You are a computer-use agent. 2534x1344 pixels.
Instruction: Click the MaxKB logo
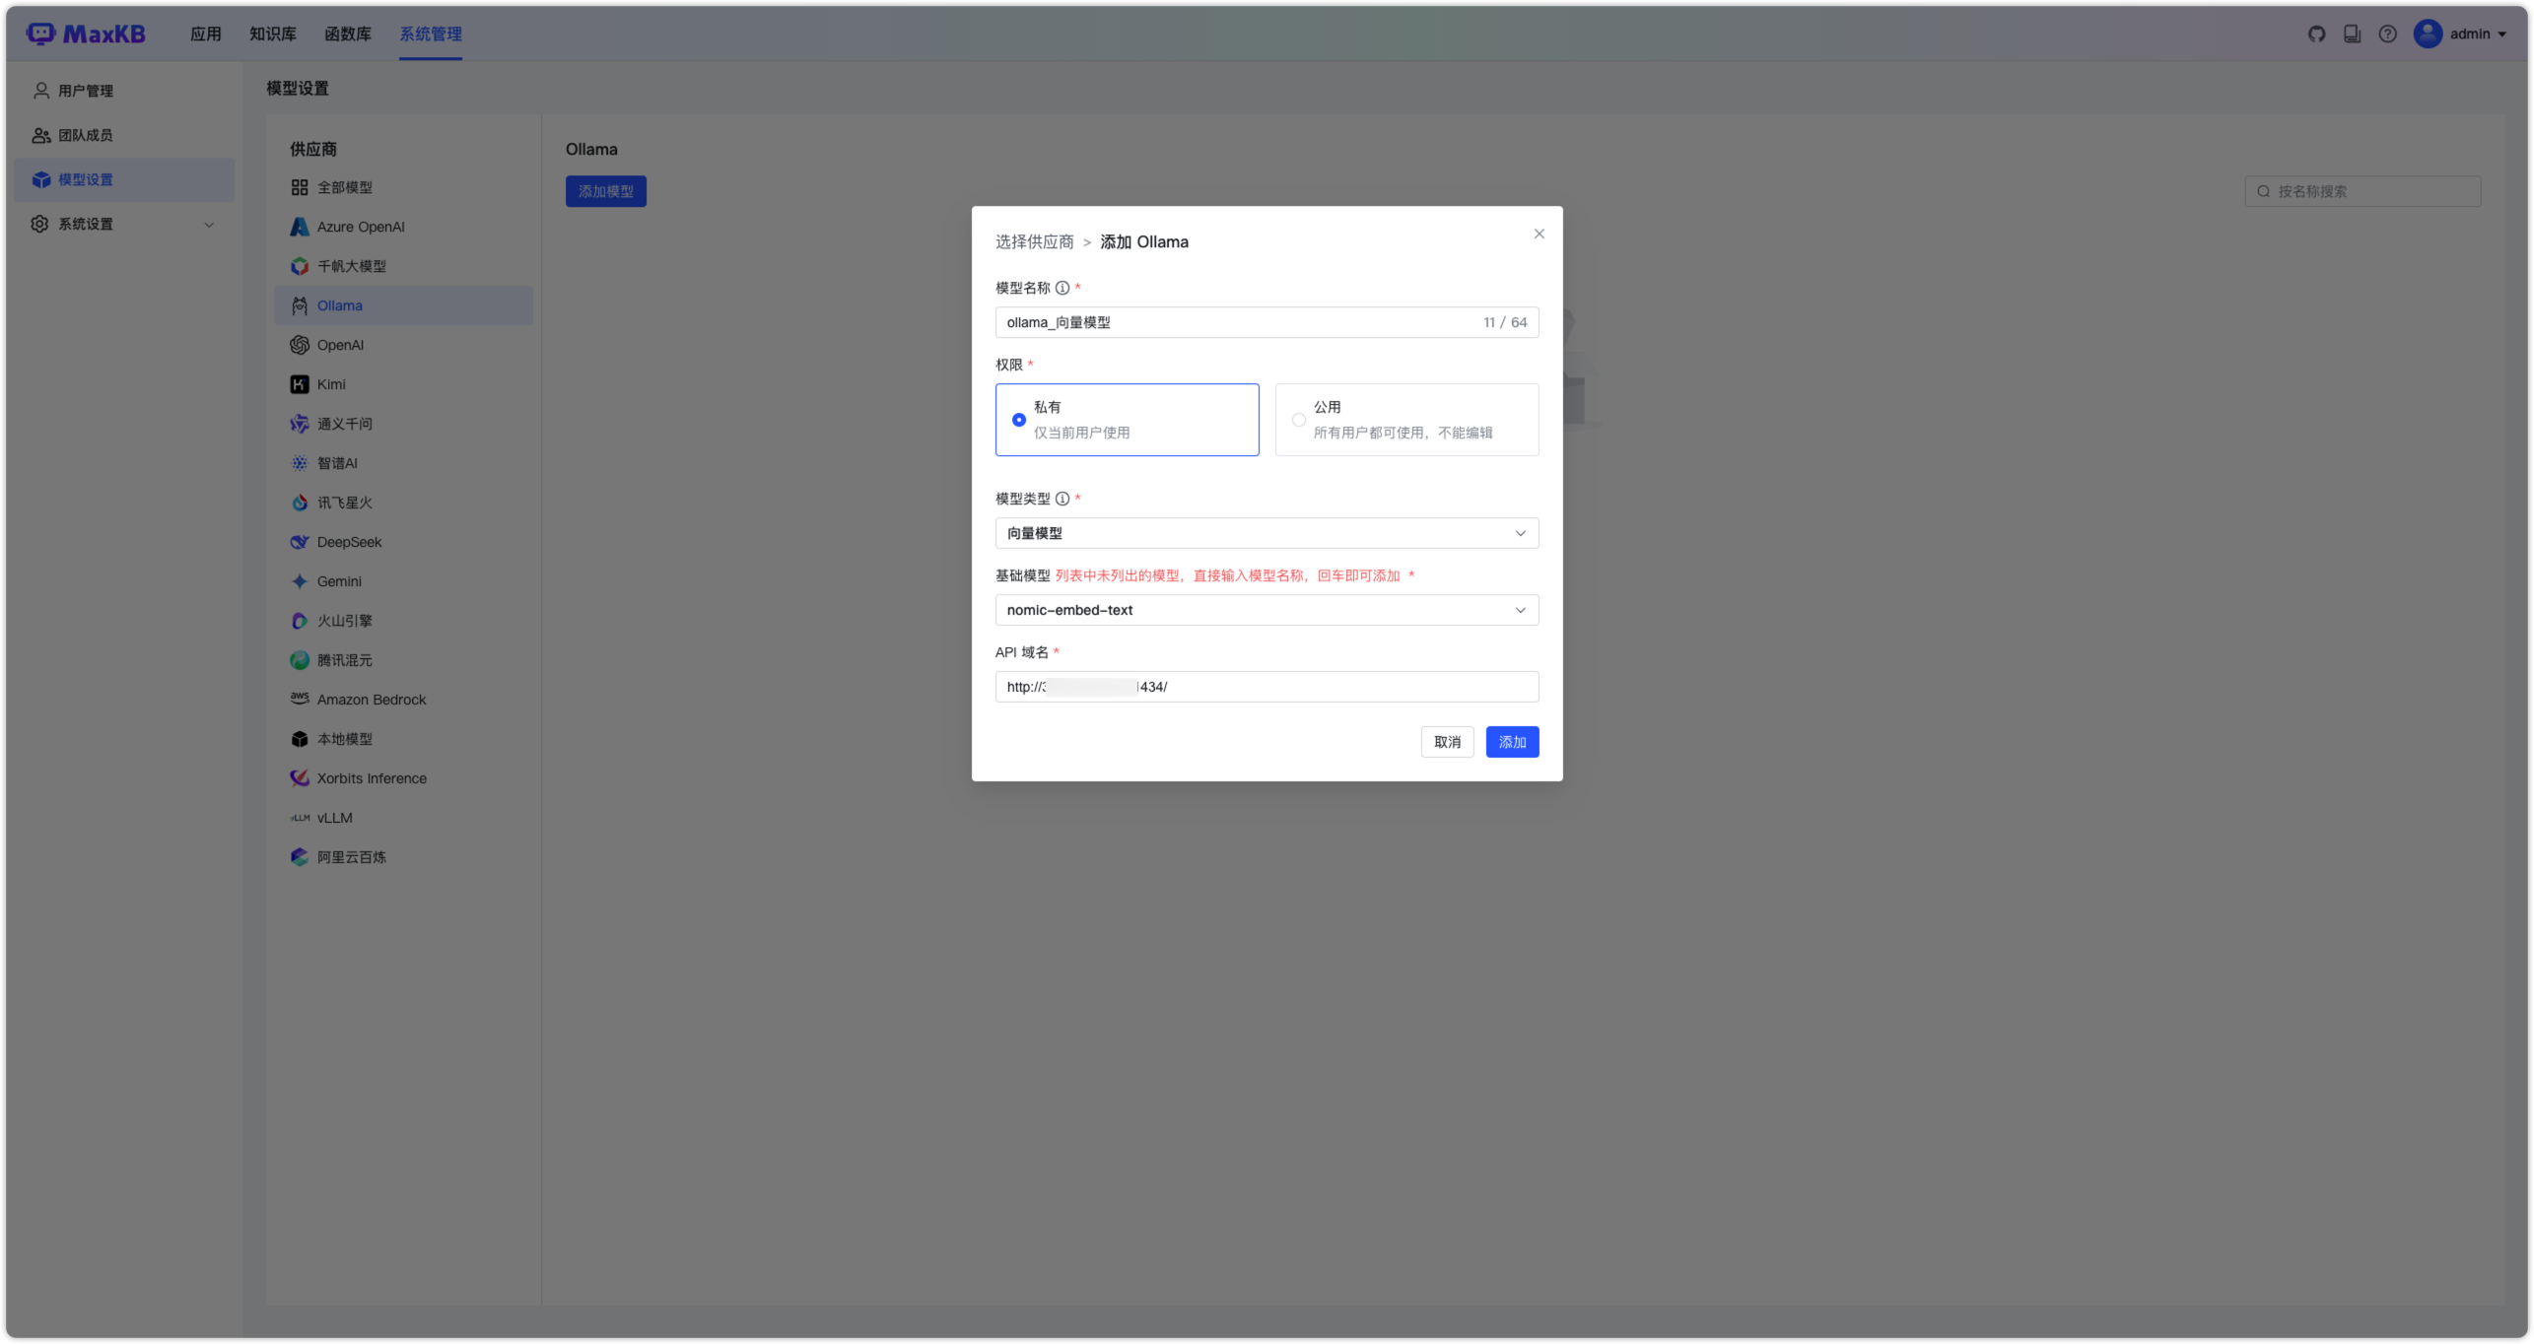point(87,34)
